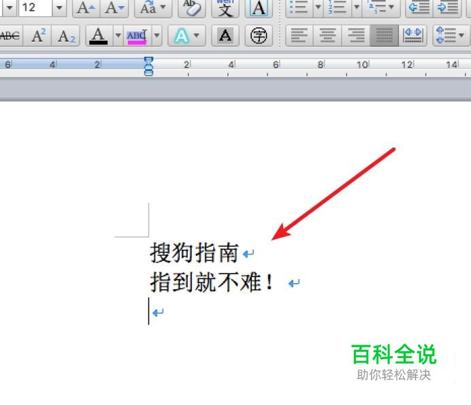The image size is (471, 405).
Task: Increase paragraph indent
Action: 448,7
